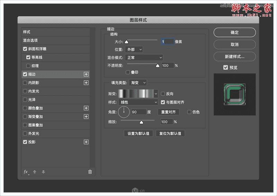Viewport: 277px width, 196px height.
Task: Enable the 颜色叠加 checkbox
Action: point(25,108)
